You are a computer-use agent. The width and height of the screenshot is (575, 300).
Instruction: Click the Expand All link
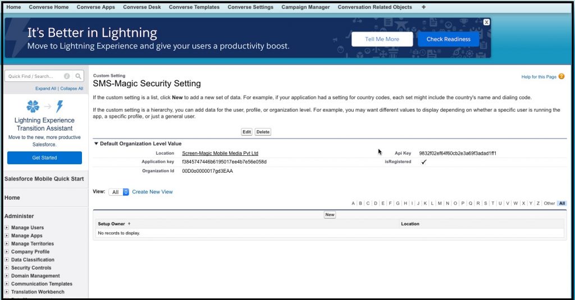click(x=45, y=89)
